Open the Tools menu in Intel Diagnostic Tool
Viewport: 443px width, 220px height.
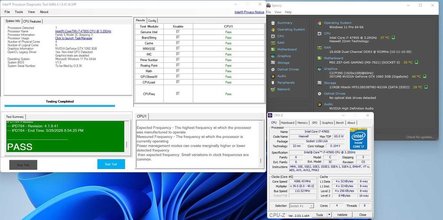[x=19, y=12]
